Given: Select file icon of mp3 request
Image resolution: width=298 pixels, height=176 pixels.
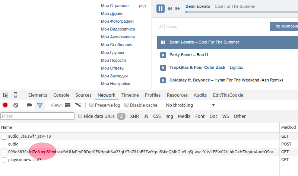Looking at the screenshot, I should [4, 152].
